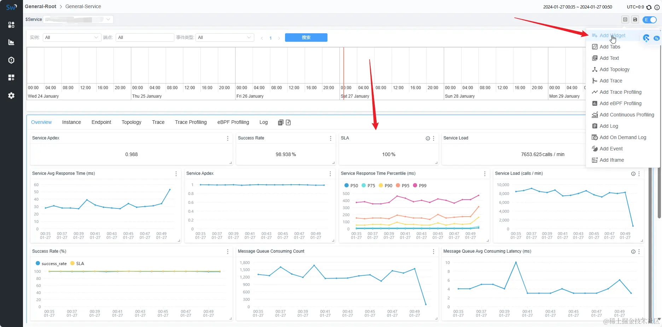Open the add-dashboard grid sidebar icon

[11, 78]
